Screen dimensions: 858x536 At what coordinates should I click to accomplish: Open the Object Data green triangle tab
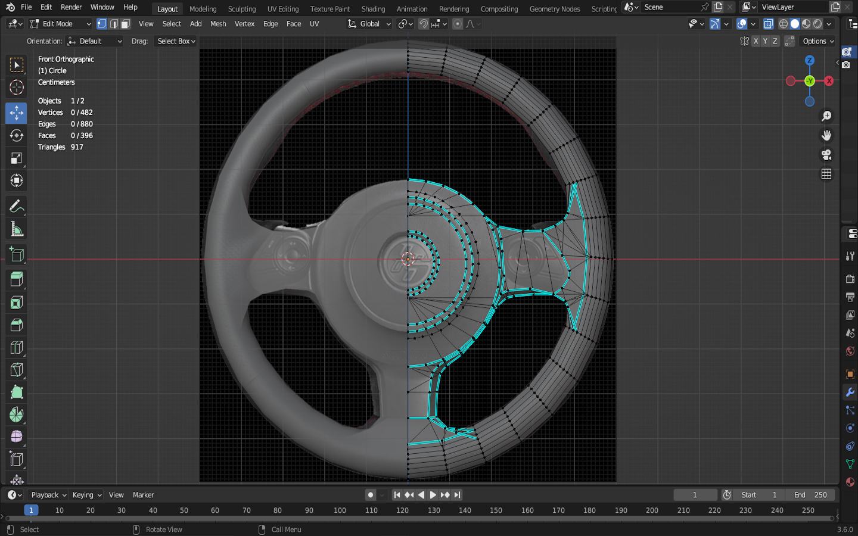click(x=850, y=464)
